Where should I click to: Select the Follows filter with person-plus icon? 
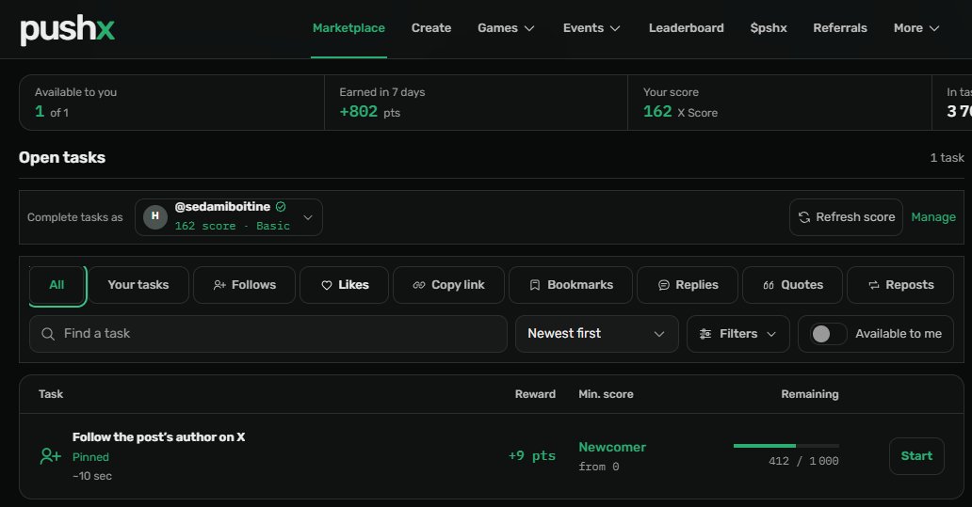pyautogui.click(x=244, y=285)
